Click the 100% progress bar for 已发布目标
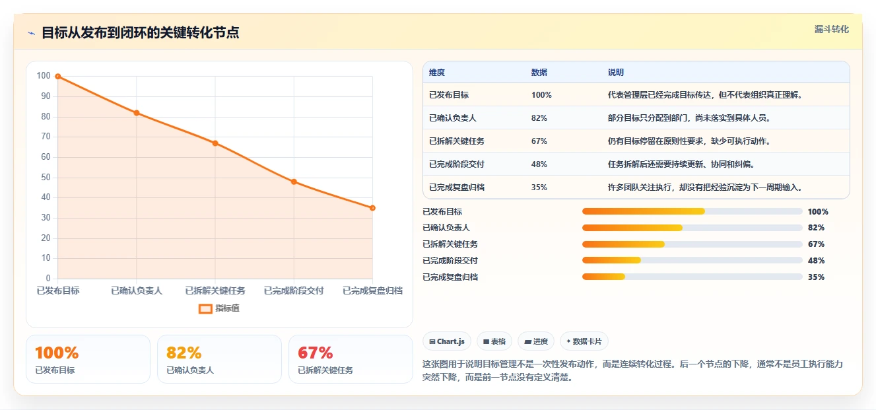876x410 pixels. click(692, 212)
